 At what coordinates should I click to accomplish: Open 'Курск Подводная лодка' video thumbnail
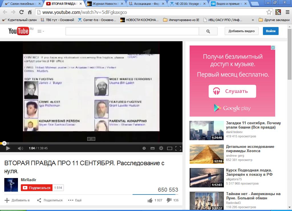coord(207,177)
